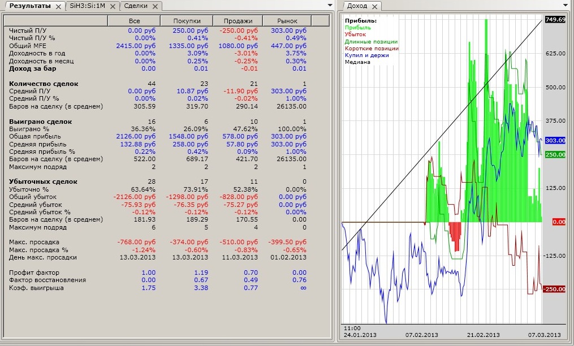Open left panel tab list dropdown arrow

pyautogui.click(x=330, y=6)
